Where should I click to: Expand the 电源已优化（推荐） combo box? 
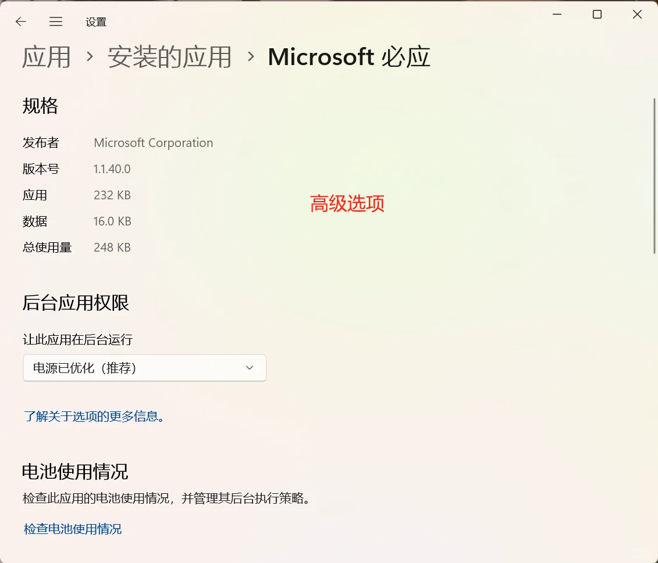coord(144,368)
